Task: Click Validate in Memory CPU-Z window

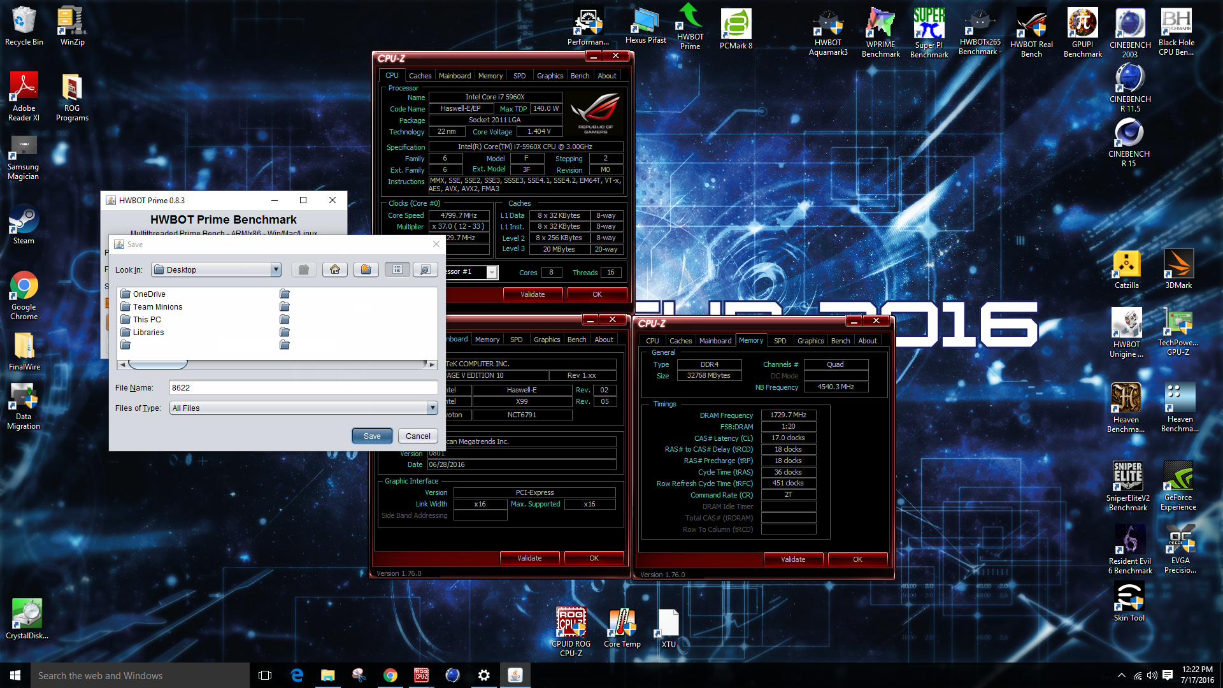Action: coord(793,559)
